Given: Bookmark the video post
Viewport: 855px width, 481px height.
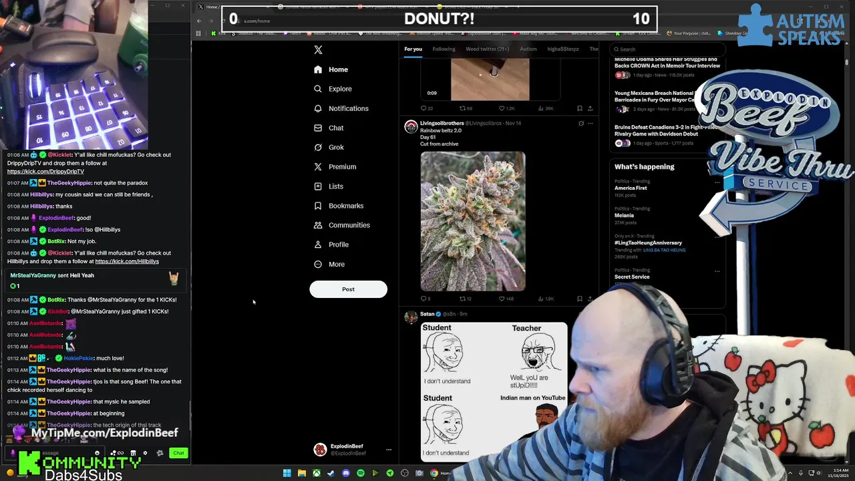Looking at the screenshot, I should pyautogui.click(x=579, y=108).
